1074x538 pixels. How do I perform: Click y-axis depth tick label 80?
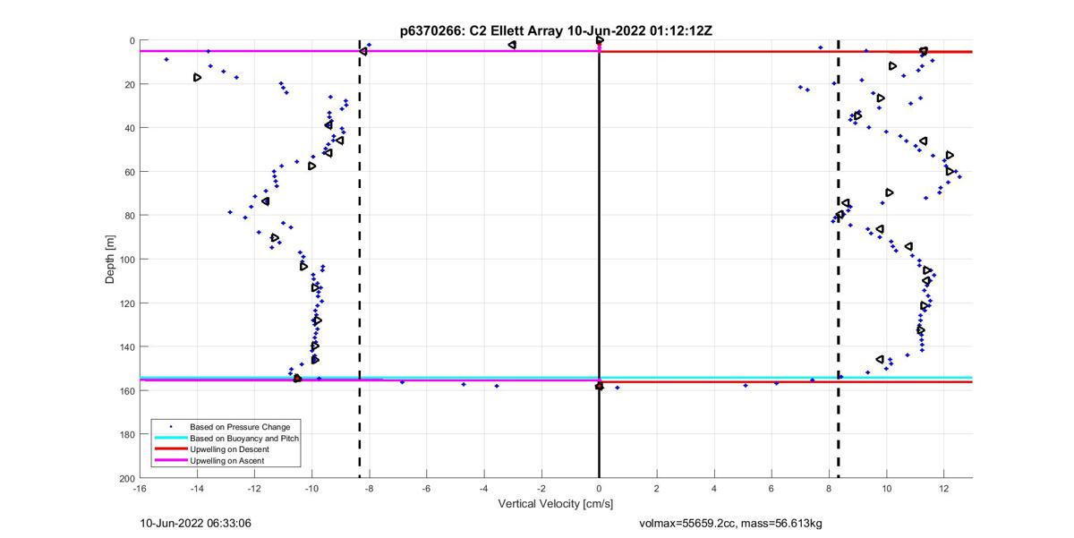point(130,216)
